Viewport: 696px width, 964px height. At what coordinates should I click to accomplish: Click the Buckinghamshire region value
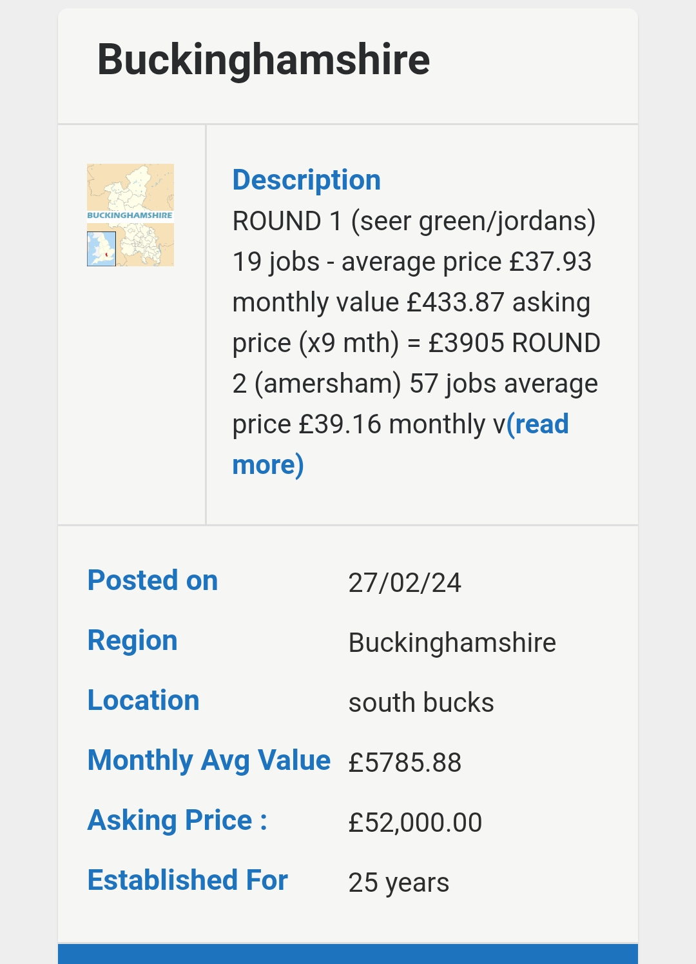tap(452, 643)
